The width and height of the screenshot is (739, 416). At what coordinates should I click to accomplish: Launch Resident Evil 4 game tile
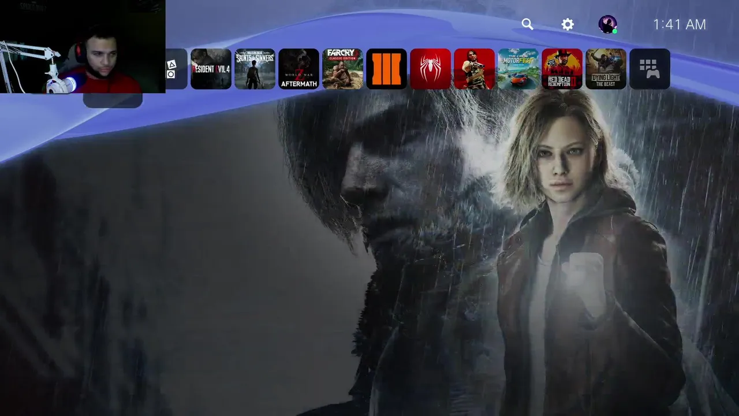(211, 69)
